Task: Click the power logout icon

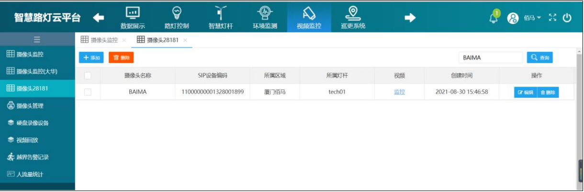Action: [567, 18]
